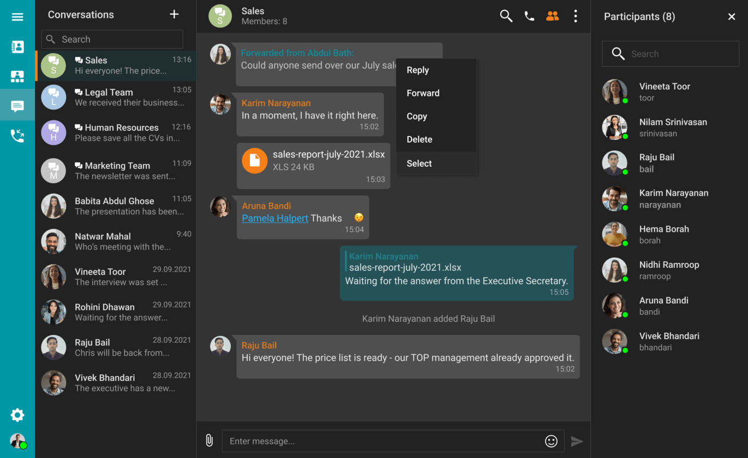Open the sales-report-july-2021.xlsx file icon

[255, 160]
